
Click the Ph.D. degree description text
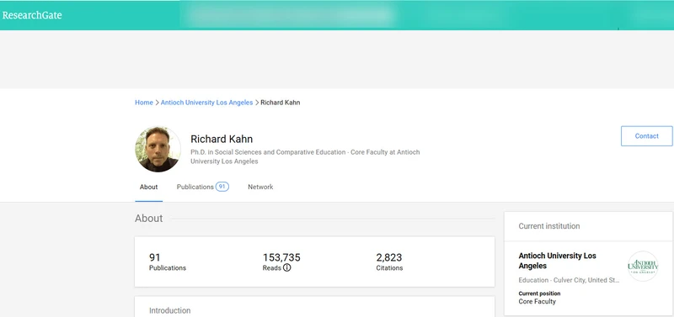pos(305,156)
